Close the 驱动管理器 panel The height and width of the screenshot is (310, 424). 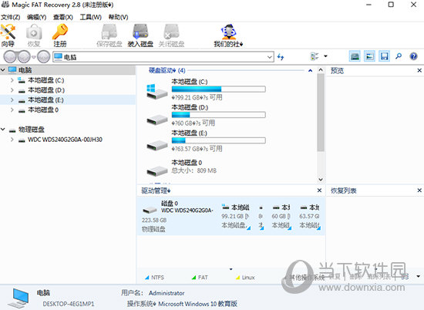click(x=319, y=190)
